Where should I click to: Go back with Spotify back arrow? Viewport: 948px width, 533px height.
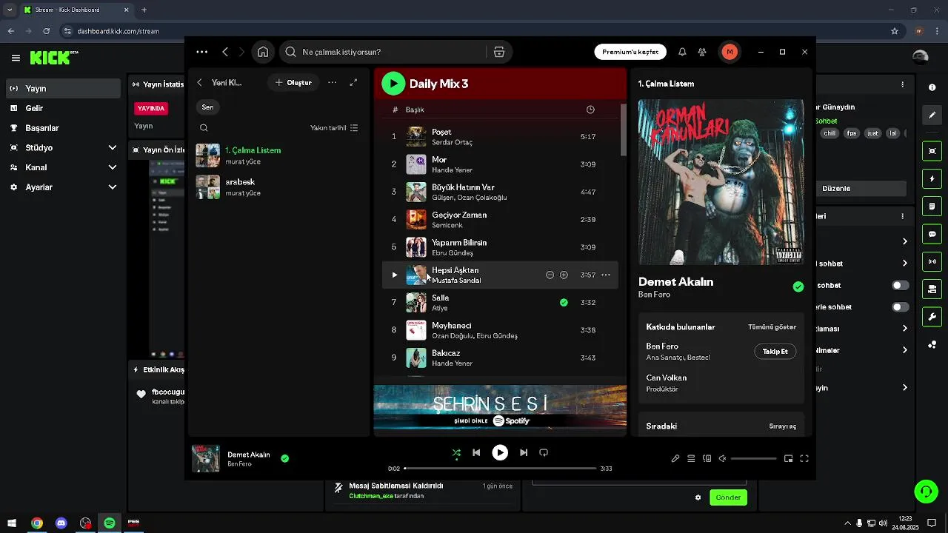tap(225, 52)
